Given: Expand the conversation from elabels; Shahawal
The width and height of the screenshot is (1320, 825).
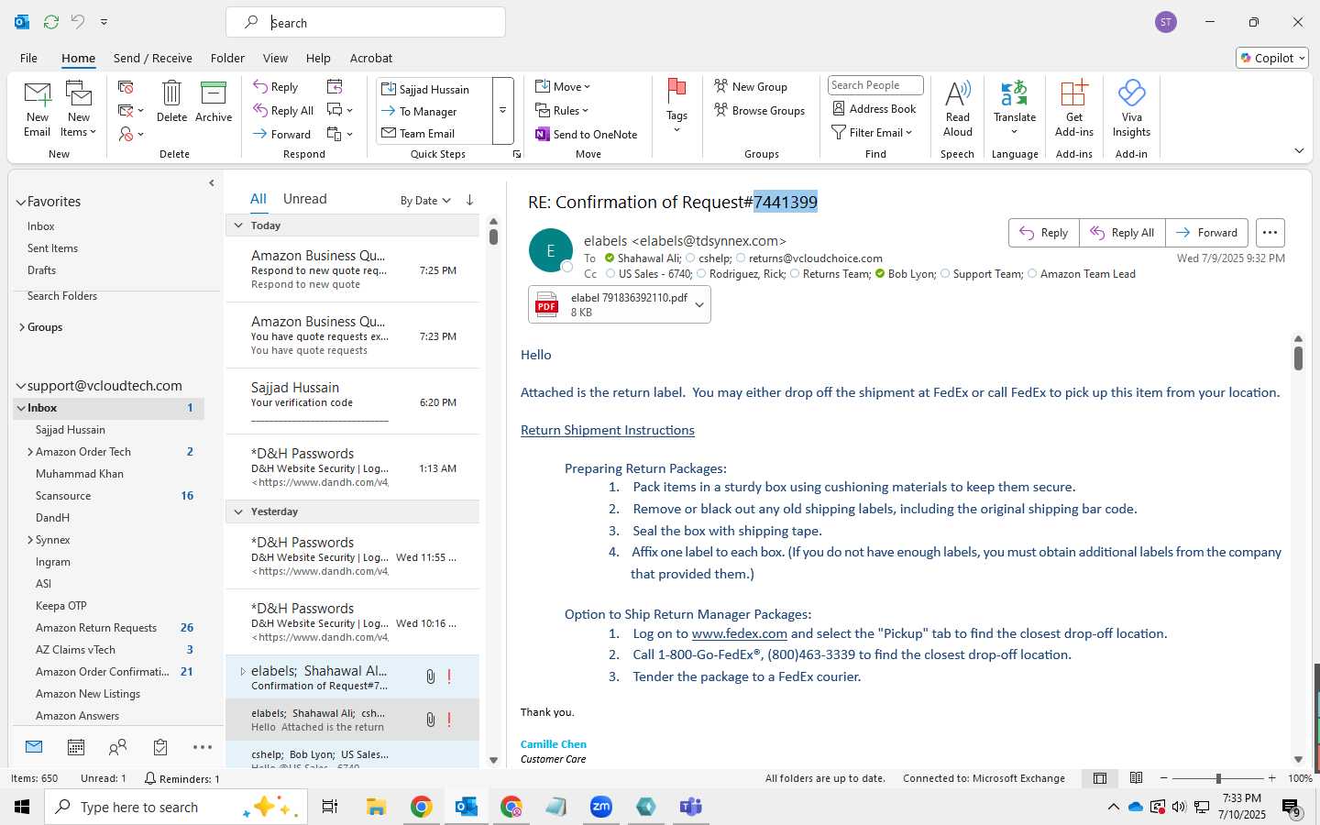Looking at the screenshot, I should pos(243,671).
